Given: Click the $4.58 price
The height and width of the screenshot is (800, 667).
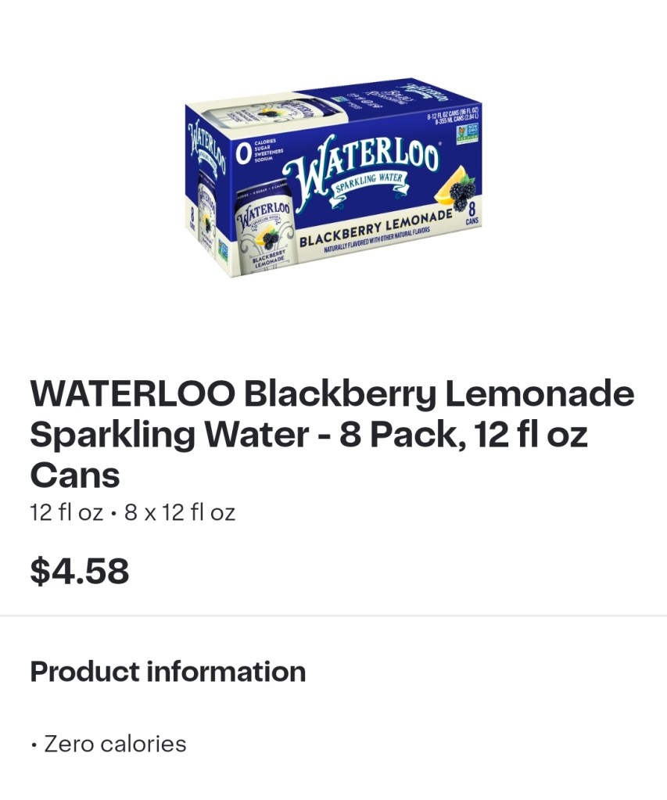Looking at the screenshot, I should coord(79,572).
